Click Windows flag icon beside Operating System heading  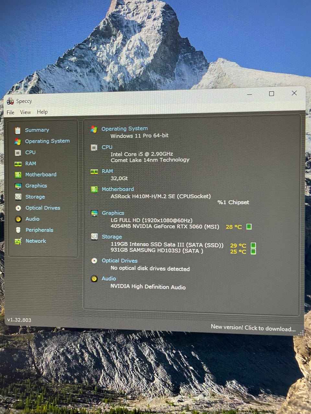click(94, 129)
